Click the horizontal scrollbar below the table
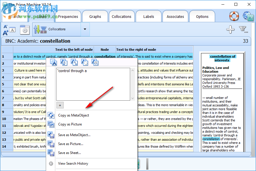The height and width of the screenshot is (171, 256). [x=126, y=154]
